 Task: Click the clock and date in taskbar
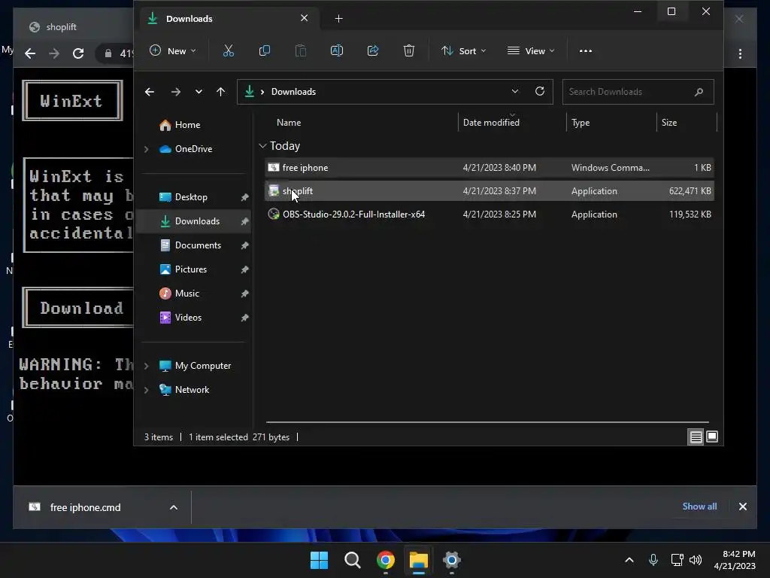(x=735, y=560)
